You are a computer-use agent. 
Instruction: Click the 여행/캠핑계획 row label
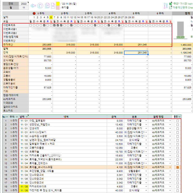[x=16, y=37]
